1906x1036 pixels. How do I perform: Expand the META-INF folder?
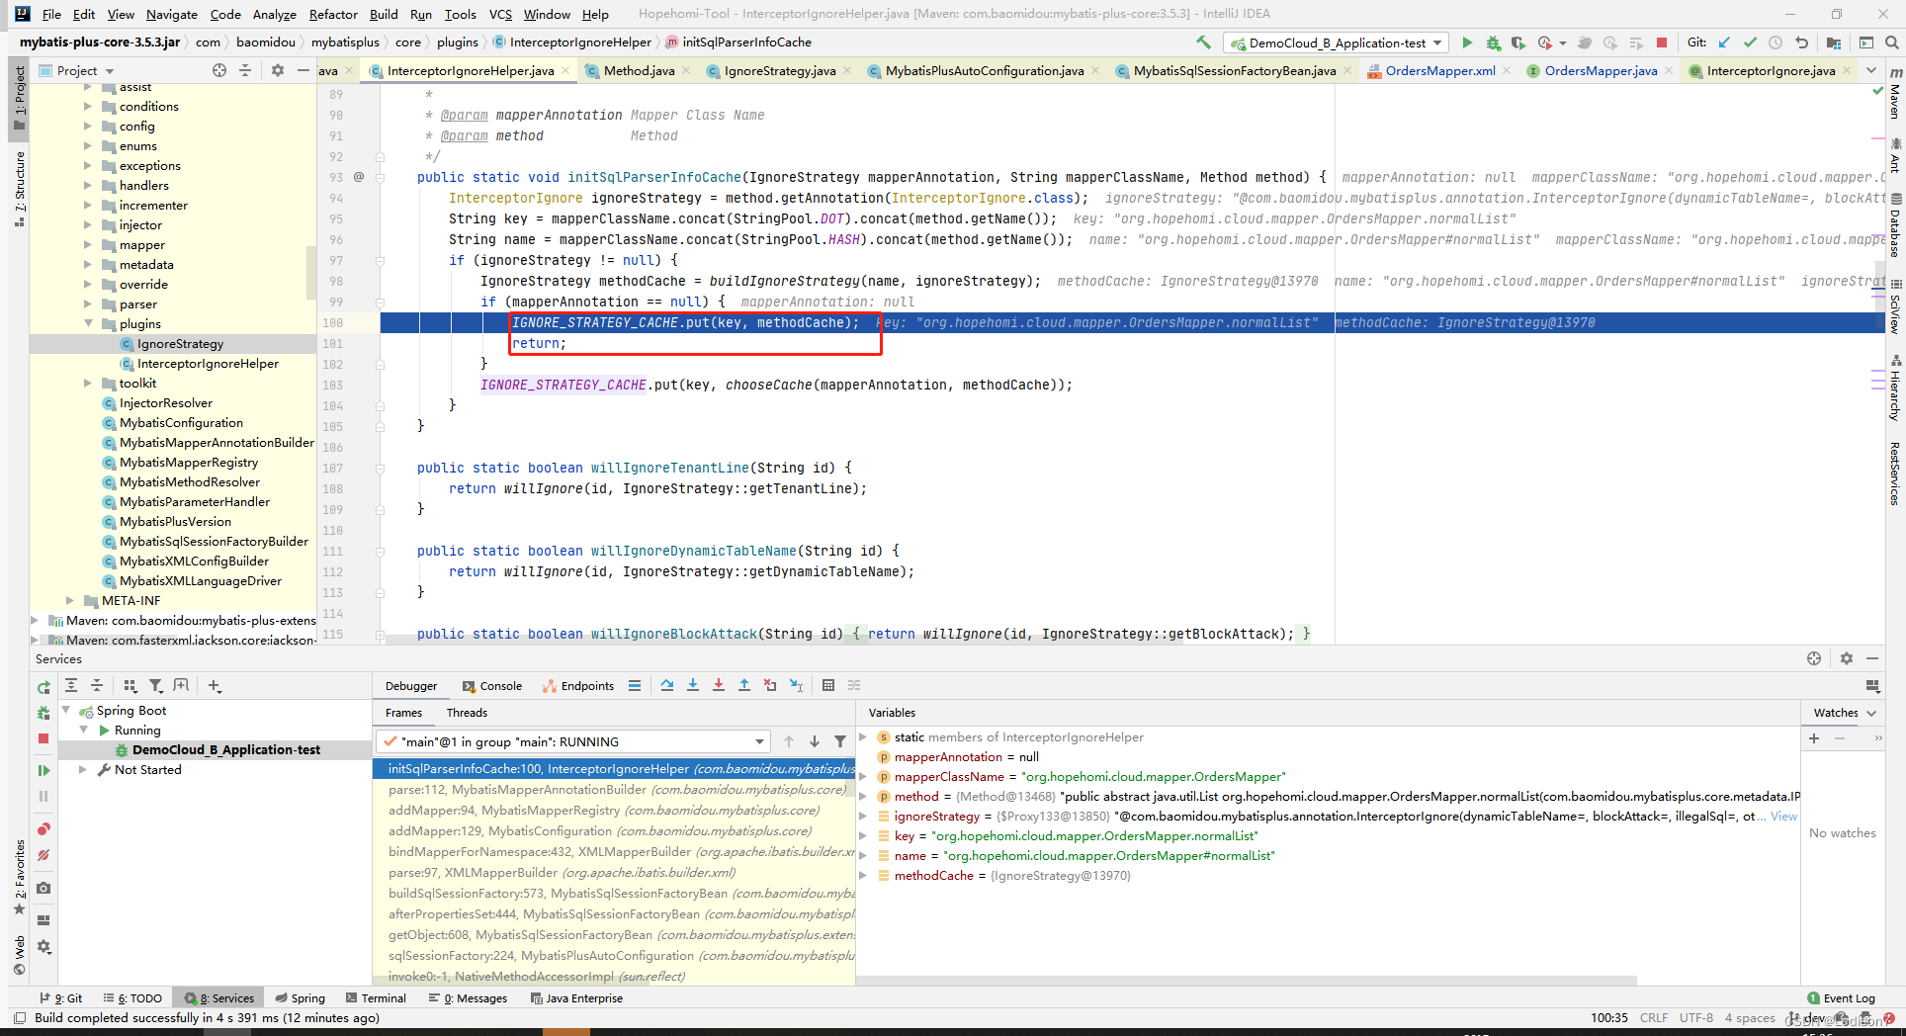70,600
